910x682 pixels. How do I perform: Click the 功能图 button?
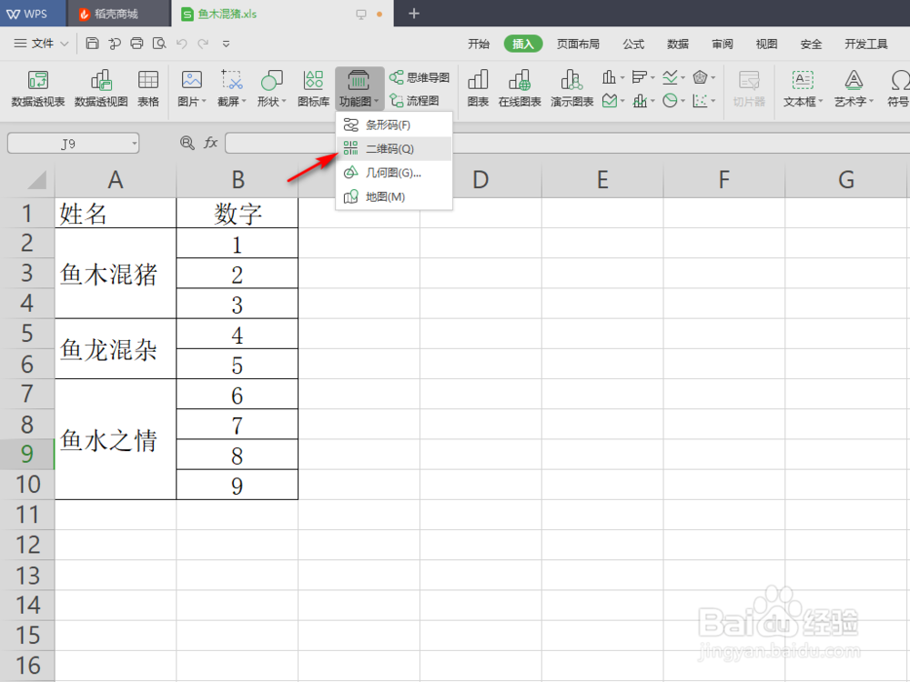(359, 88)
